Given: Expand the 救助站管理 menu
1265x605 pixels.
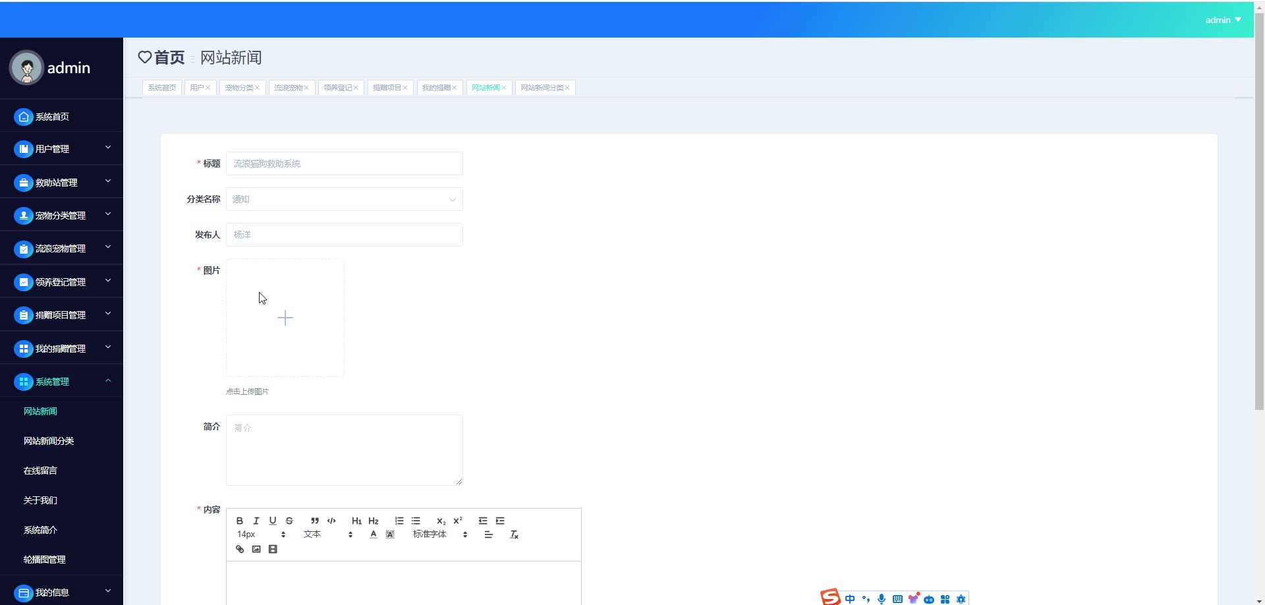Looking at the screenshot, I should point(61,183).
